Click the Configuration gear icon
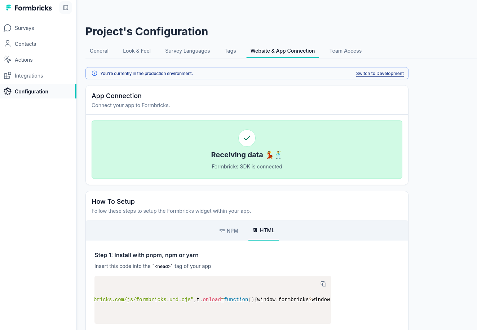Image resolution: width=477 pixels, height=330 pixels. [8, 92]
